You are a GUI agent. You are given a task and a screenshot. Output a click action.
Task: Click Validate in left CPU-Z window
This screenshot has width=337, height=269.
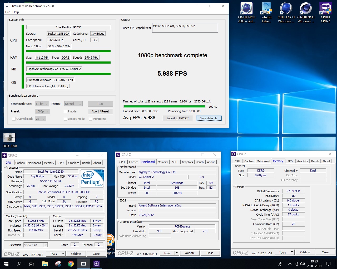coord(76,254)
